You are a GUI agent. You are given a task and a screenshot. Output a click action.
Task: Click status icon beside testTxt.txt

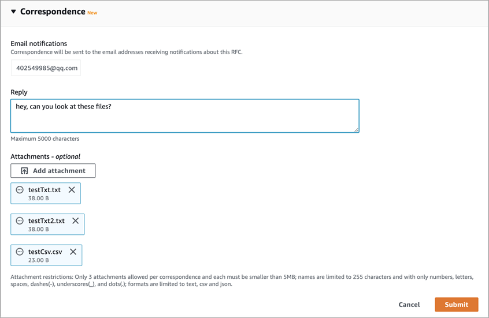click(x=20, y=190)
